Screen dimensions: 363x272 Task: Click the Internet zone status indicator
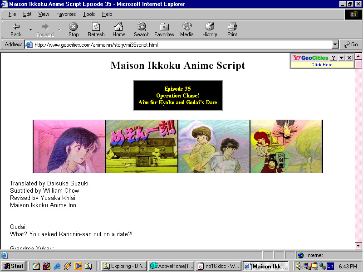click(x=310, y=255)
